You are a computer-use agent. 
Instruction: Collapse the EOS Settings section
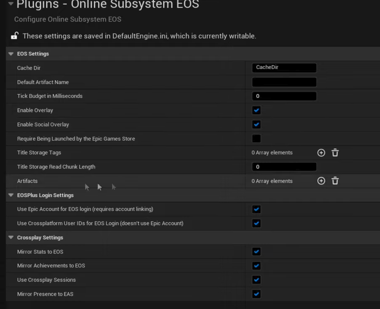(11, 54)
